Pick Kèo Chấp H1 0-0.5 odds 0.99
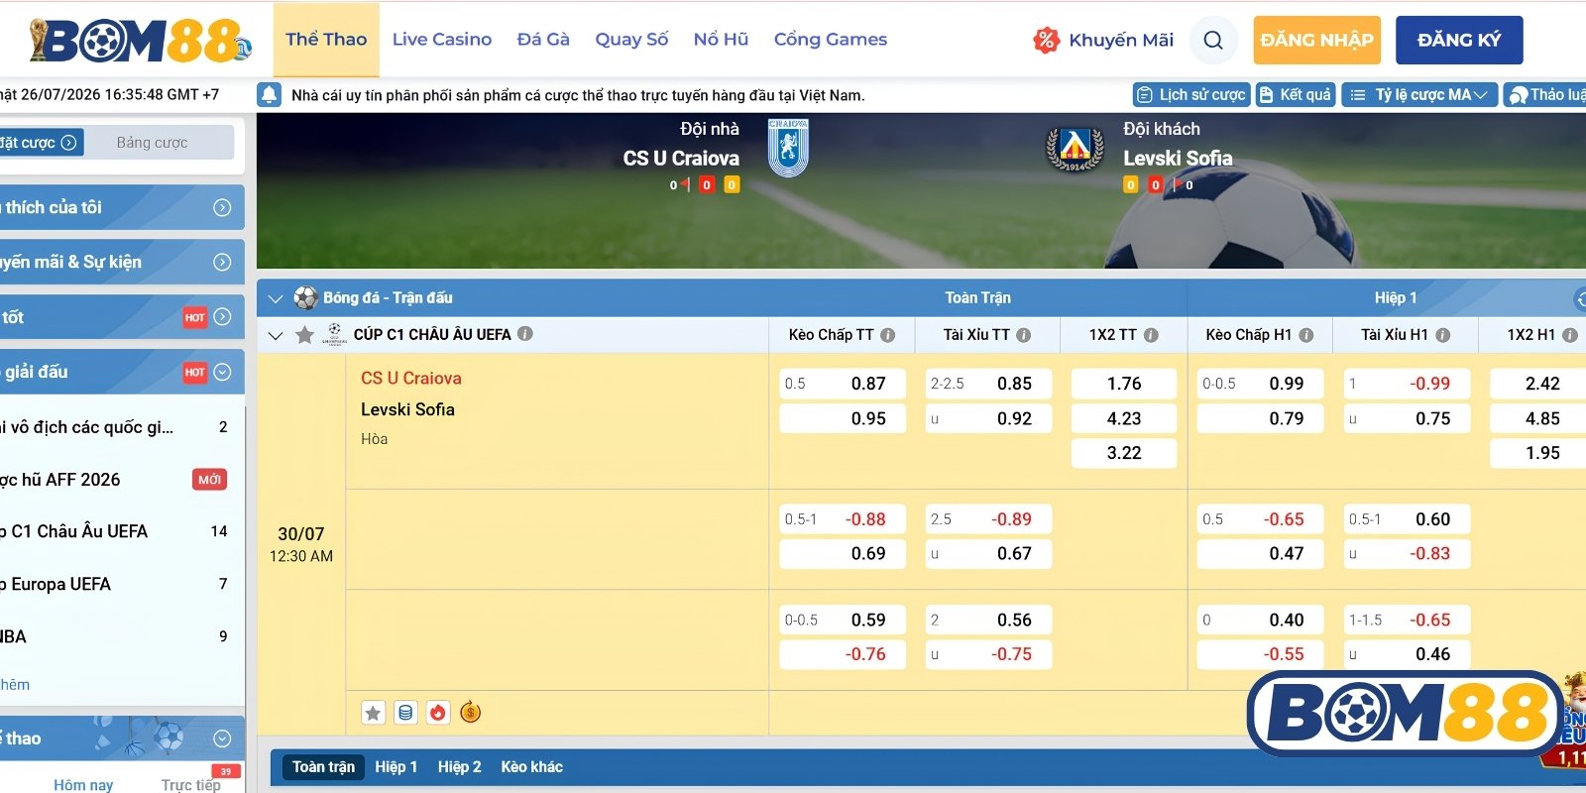Image resolution: width=1586 pixels, height=793 pixels. (x=1260, y=384)
